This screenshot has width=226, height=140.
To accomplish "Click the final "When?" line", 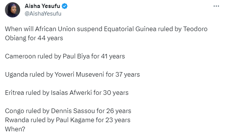I will tap(15, 129).
